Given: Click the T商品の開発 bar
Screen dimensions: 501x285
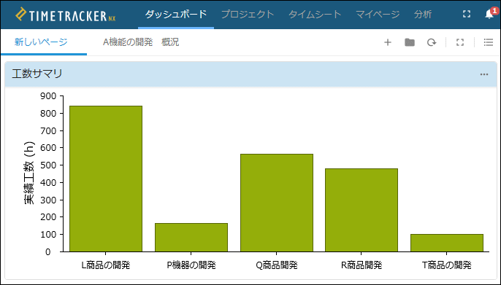Looking at the screenshot, I should point(447,243).
